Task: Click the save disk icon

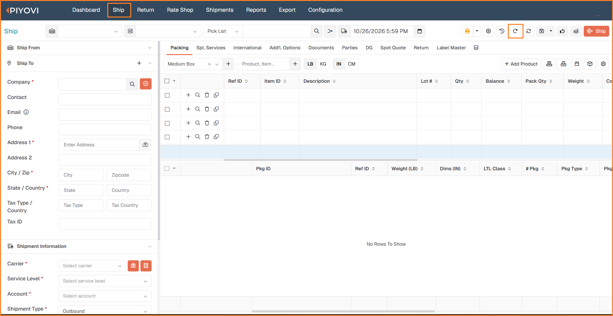Action: pos(542,31)
